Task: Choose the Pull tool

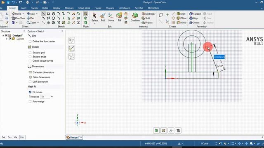Action: [x=103, y=17]
